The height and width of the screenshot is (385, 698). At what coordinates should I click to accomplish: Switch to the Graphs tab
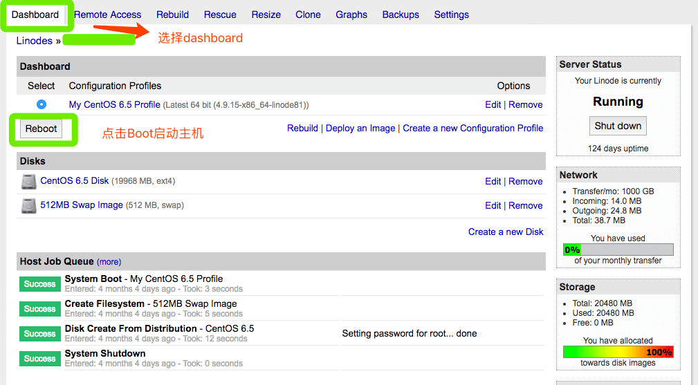click(x=351, y=15)
